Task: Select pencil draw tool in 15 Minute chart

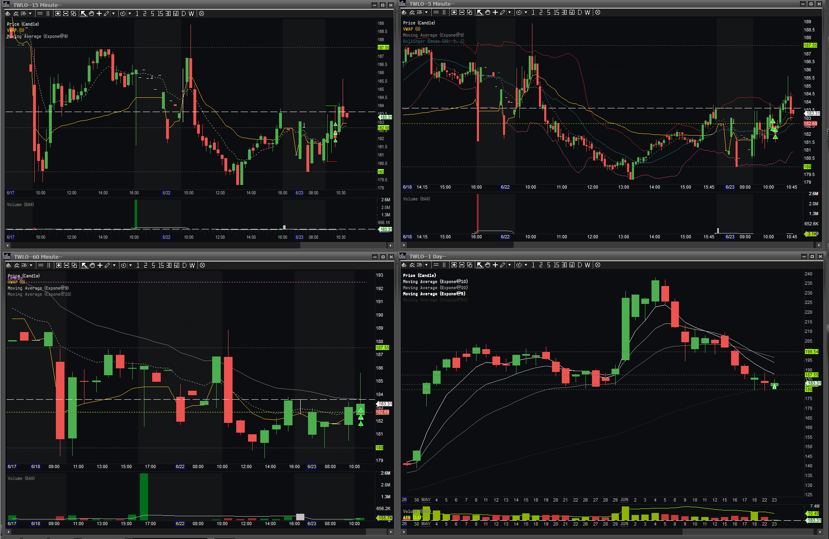Action: [x=106, y=13]
